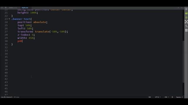Switch to the index.html tab
The height and width of the screenshot is (105, 188).
pyautogui.click(x=13, y=8)
